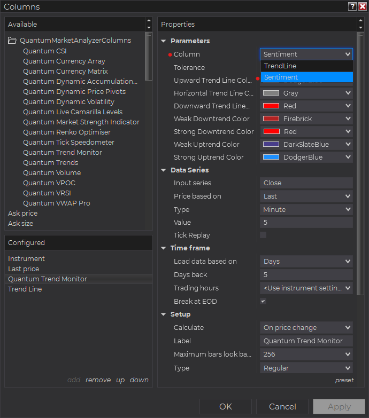Select Quantum VWAP Pro
This screenshot has height=418, width=369.
(57, 203)
